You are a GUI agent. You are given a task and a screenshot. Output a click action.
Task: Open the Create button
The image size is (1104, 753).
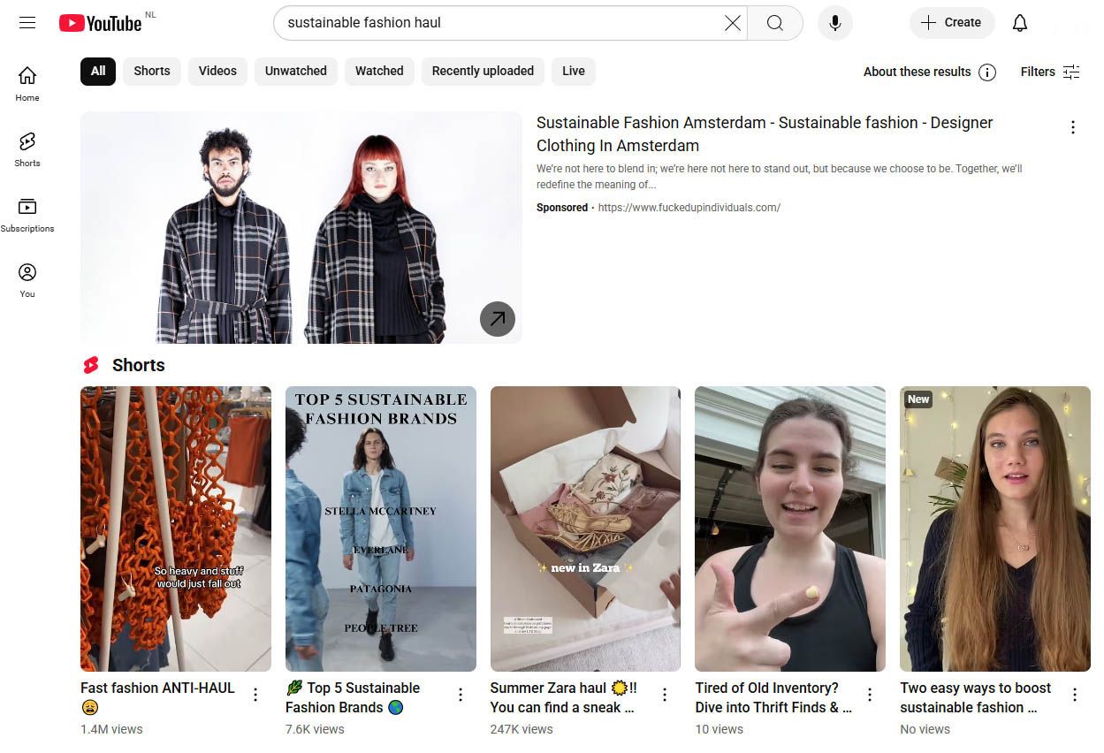(x=952, y=23)
